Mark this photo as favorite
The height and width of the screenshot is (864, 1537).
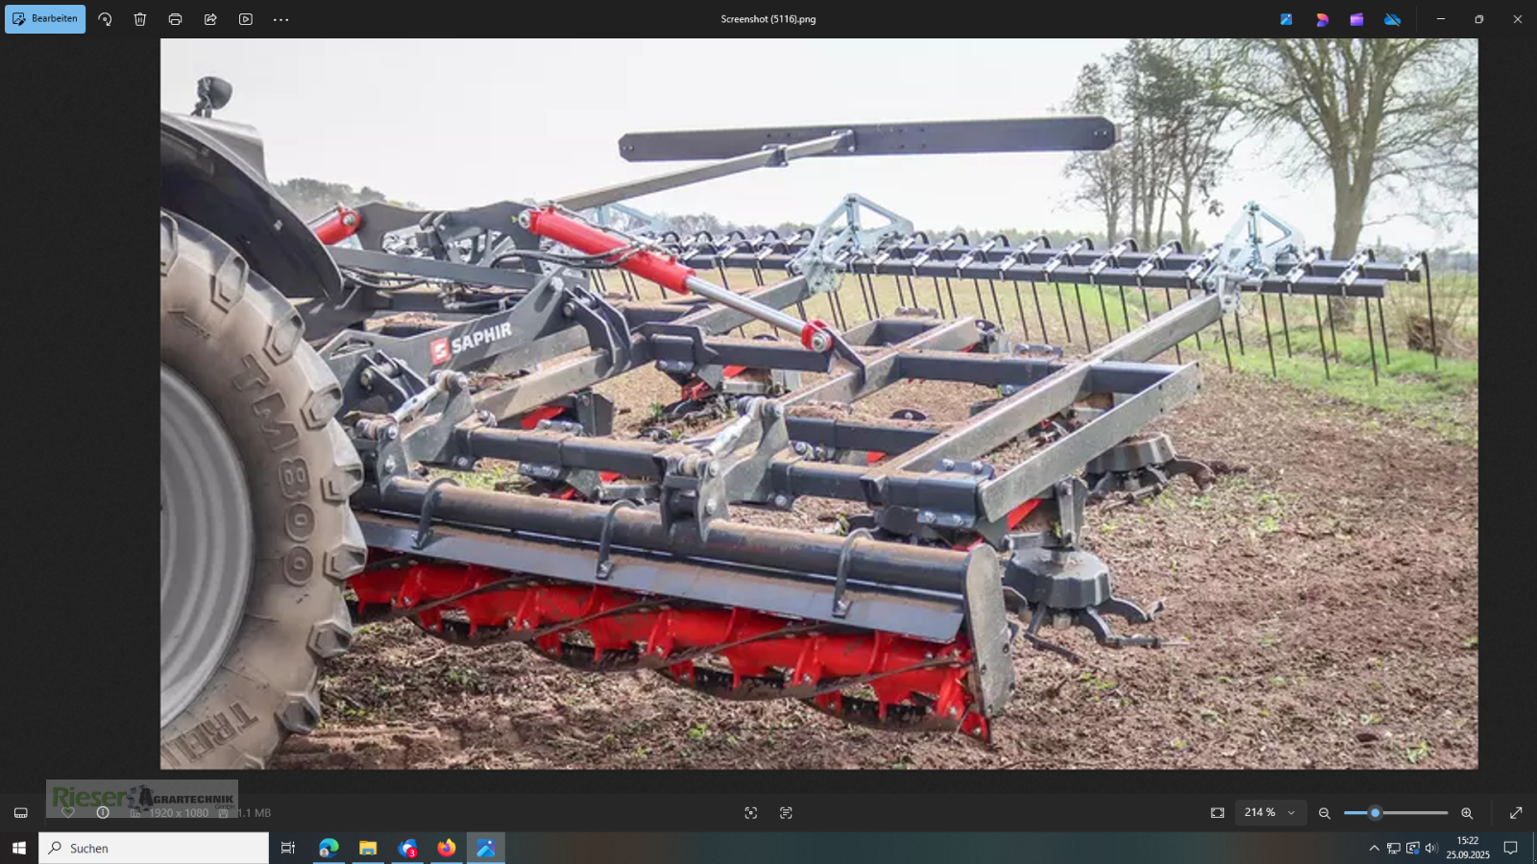pyautogui.click(x=68, y=812)
